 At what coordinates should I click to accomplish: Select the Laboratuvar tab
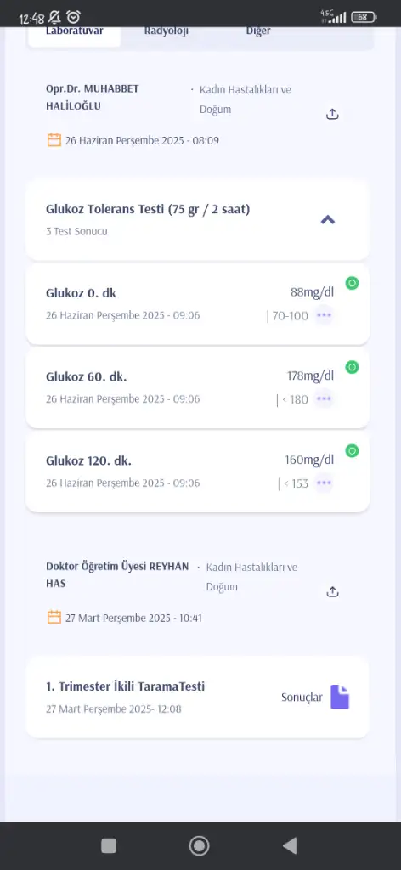[x=74, y=31]
